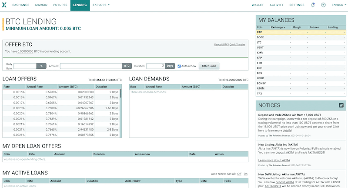The width and height of the screenshot is (348, 188).
Task: Click the Join now link in Notices
Action: pyautogui.click(x=301, y=127)
